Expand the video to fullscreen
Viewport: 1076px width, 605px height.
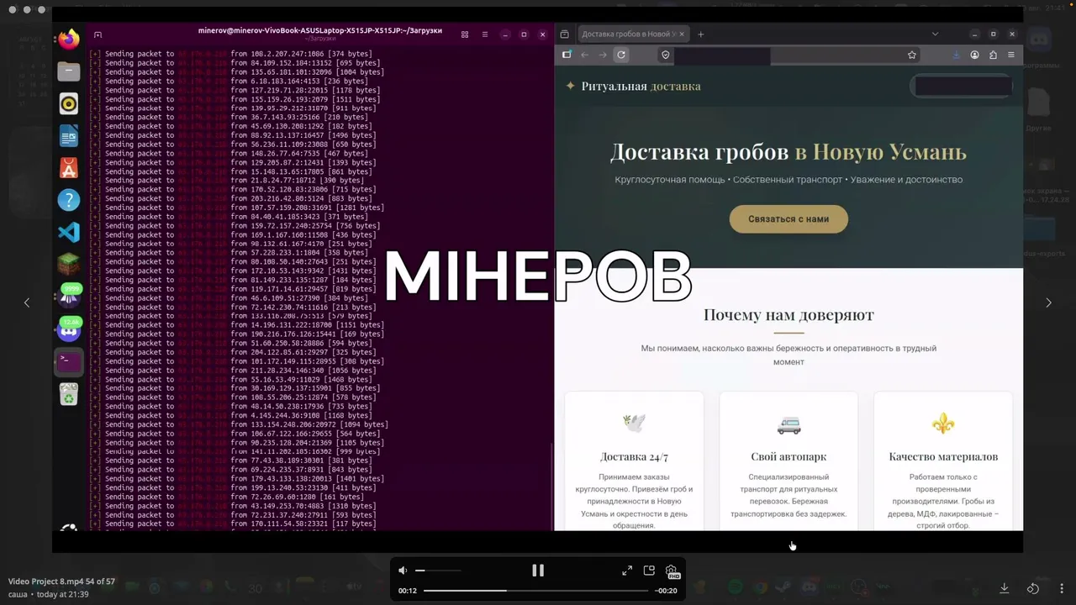click(627, 571)
